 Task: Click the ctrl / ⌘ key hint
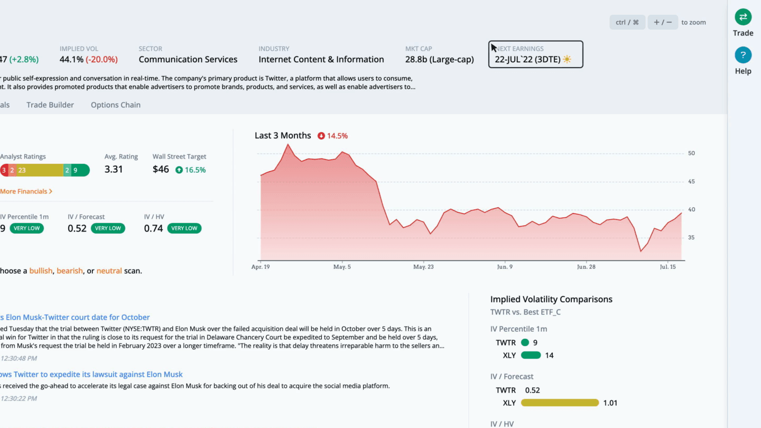click(x=627, y=22)
